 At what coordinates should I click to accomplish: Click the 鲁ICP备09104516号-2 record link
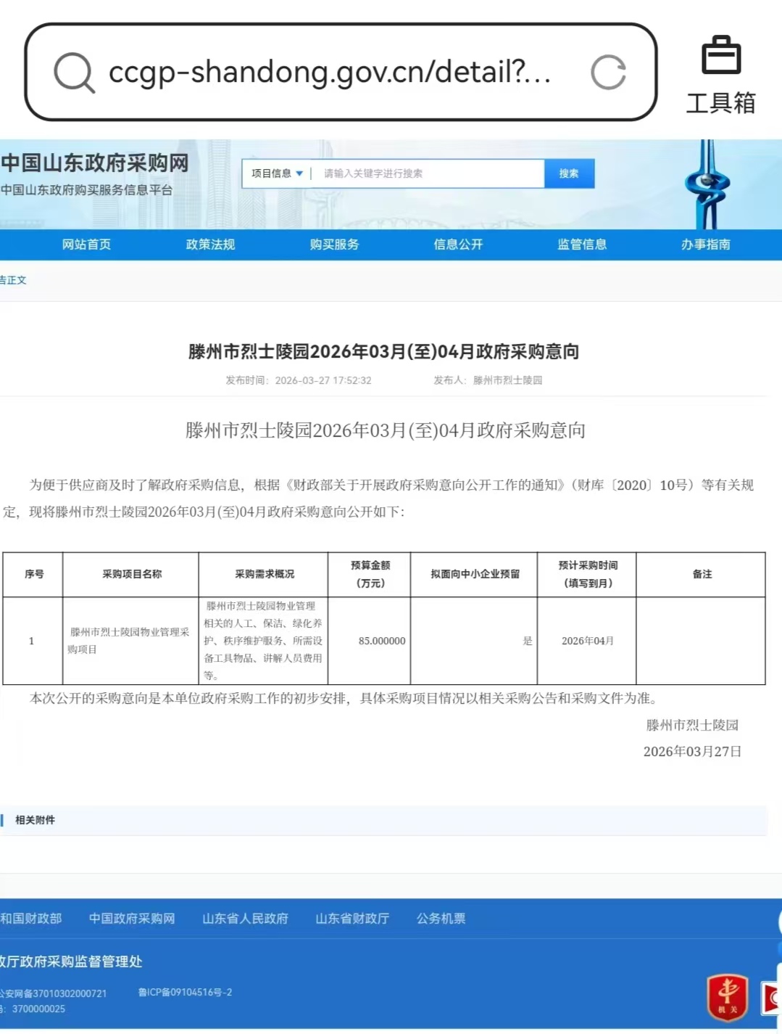pos(185,992)
